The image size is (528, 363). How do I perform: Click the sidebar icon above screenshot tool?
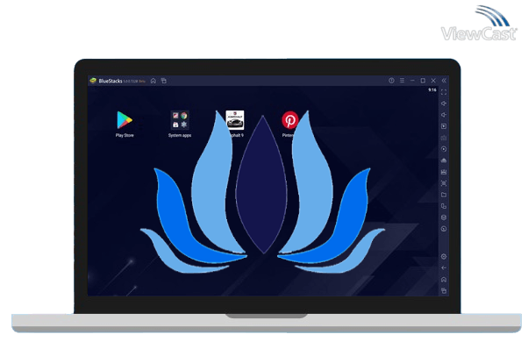click(444, 172)
